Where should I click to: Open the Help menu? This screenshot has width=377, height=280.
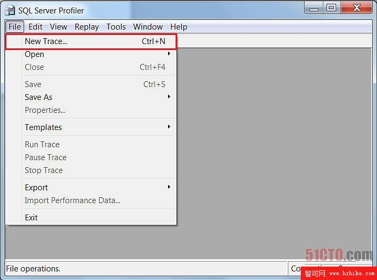point(179,27)
